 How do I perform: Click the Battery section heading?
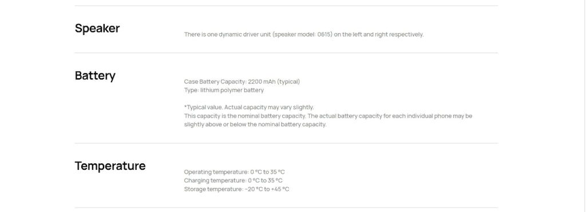pyautogui.click(x=95, y=76)
